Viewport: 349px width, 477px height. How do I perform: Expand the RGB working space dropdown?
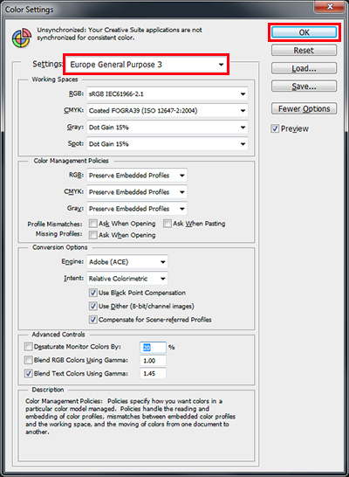pyautogui.click(x=167, y=94)
